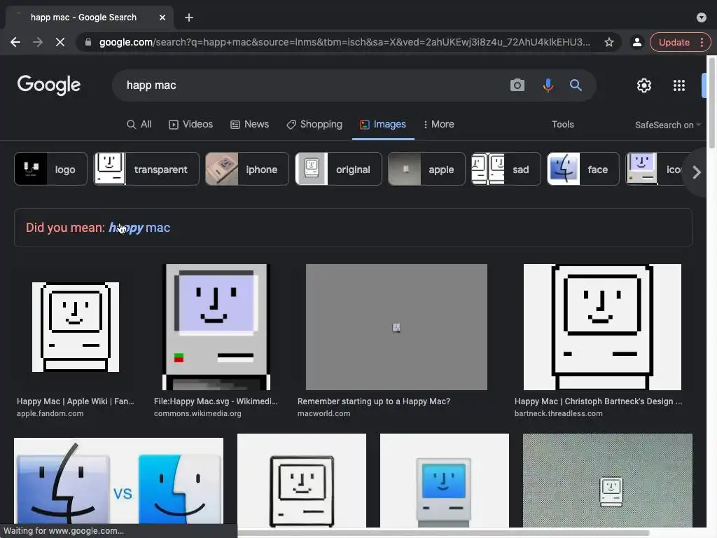Screen dimensions: 717x538
Task: Open the macworld gray image result
Action: click(396, 327)
